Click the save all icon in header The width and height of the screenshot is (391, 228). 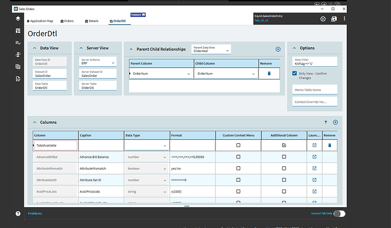click(x=334, y=19)
